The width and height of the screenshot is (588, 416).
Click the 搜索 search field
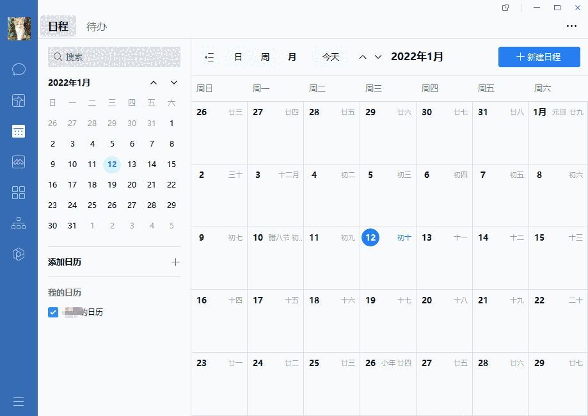114,57
